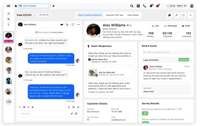
Task: Click the @alex_williams handle
Action: pyautogui.click(x=110, y=29)
